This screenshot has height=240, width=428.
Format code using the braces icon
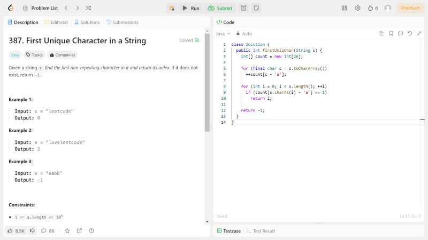400,33
